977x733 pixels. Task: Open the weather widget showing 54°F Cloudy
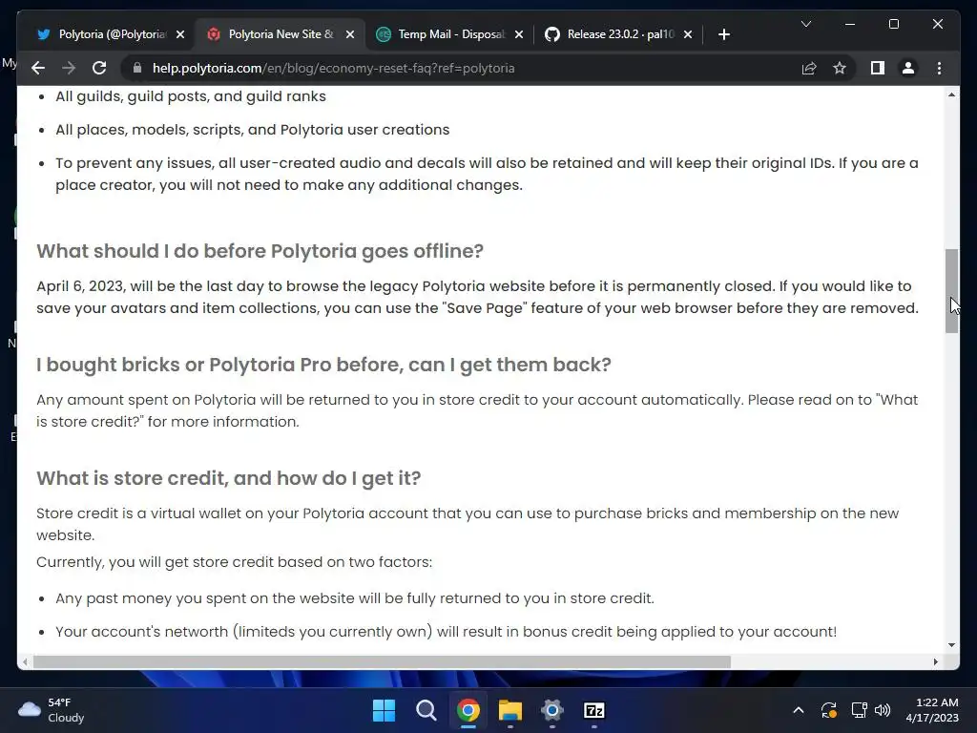[x=52, y=710]
